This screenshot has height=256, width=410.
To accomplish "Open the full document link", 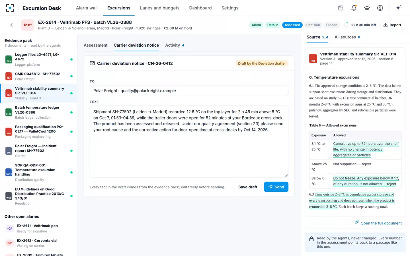I will coord(378,223).
